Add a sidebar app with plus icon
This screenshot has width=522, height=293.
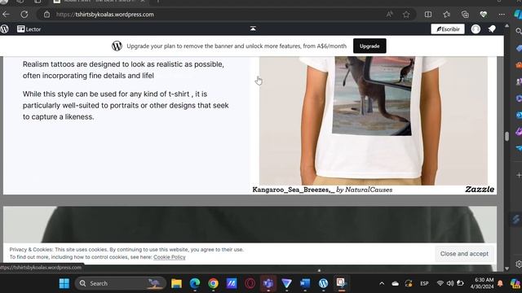coord(519,175)
